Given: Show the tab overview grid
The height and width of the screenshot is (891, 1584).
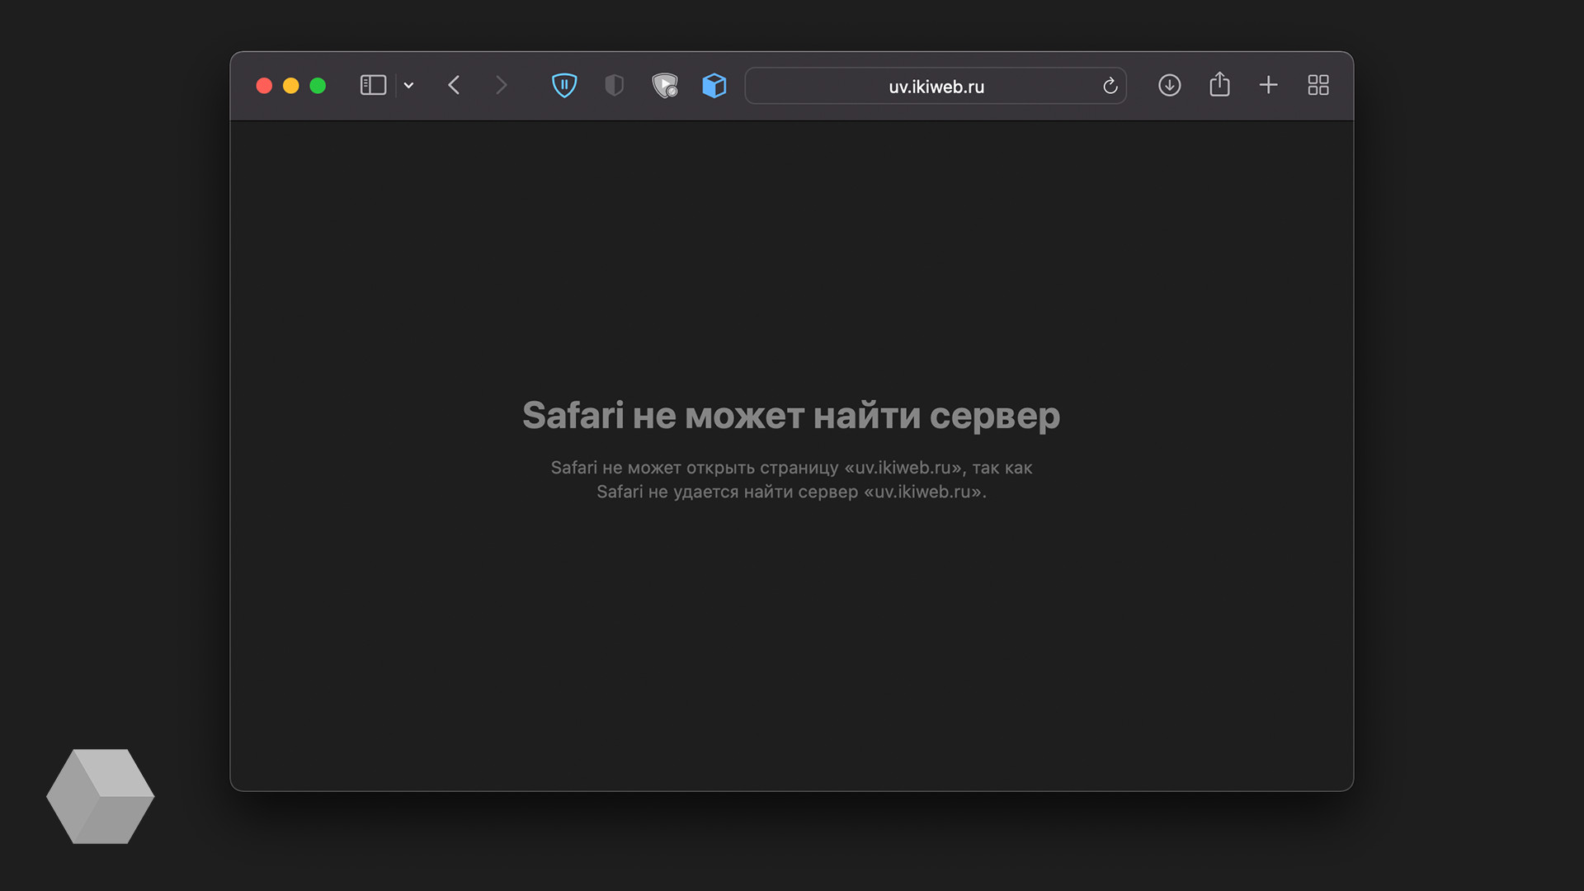Looking at the screenshot, I should coord(1318,85).
